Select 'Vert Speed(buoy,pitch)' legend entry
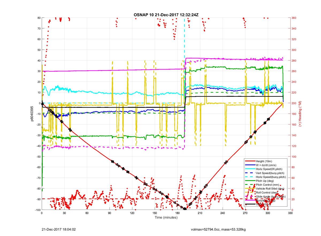The image size is (321, 236). tap(270, 173)
